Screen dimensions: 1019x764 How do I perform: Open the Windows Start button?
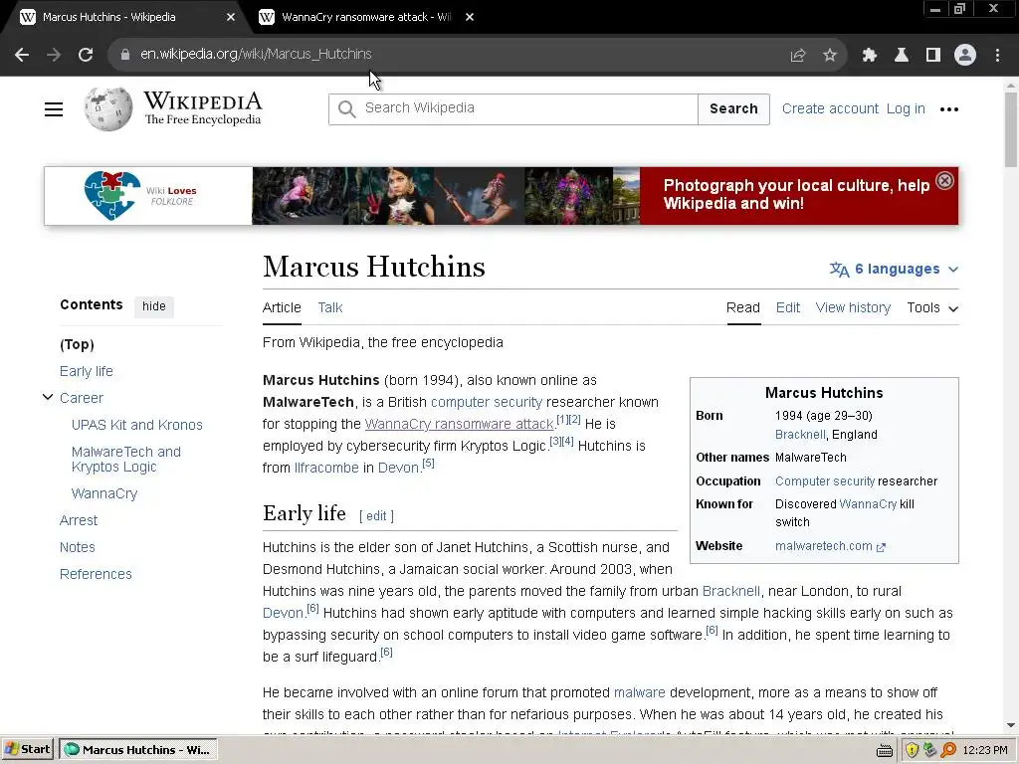click(x=27, y=750)
